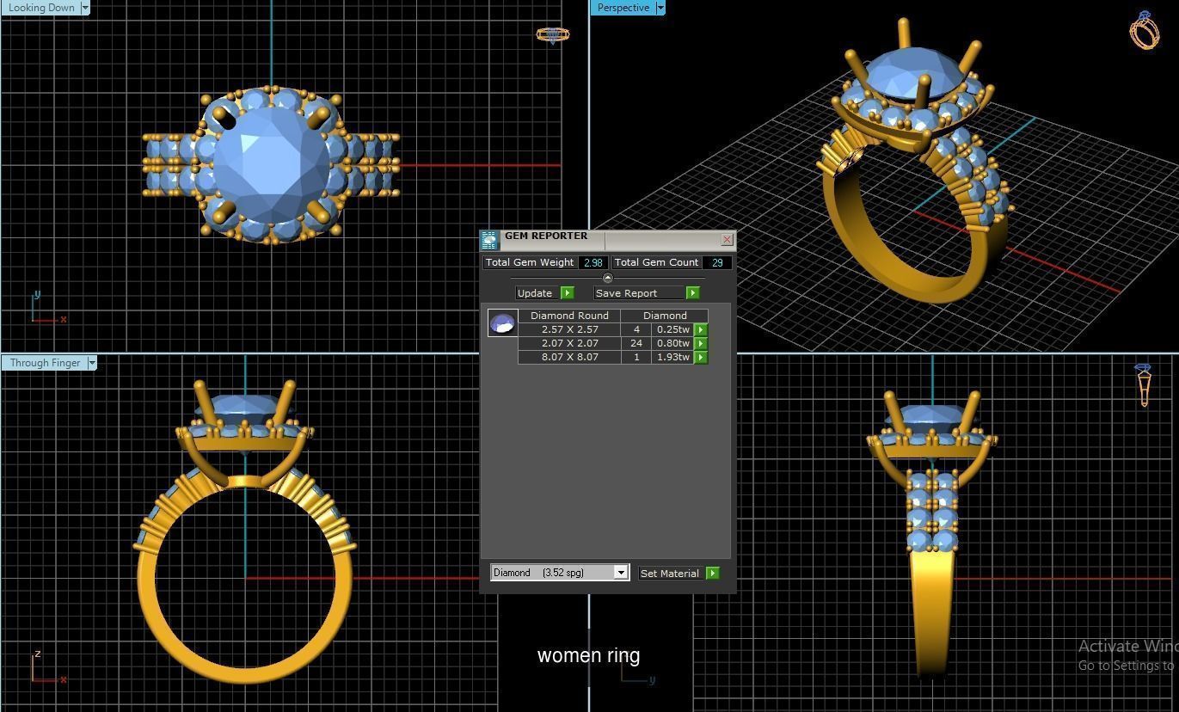The height and width of the screenshot is (712, 1179).
Task: Click the Diamond Round column header
Action: 569,316
